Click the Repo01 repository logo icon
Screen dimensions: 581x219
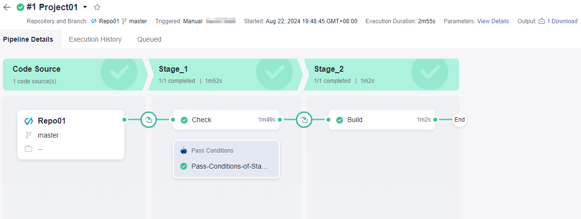point(29,121)
